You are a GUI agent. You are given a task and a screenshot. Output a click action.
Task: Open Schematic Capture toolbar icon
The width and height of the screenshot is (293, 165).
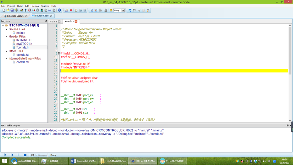[x=25, y=10]
